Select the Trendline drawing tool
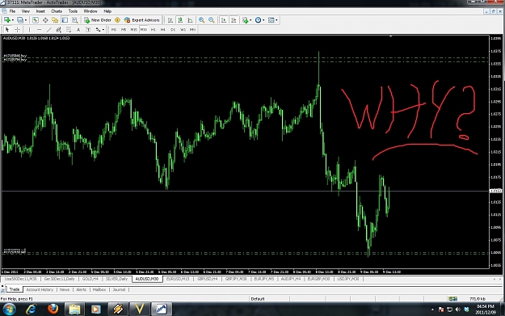Screen dimensions: 505x316 [x=49, y=30]
